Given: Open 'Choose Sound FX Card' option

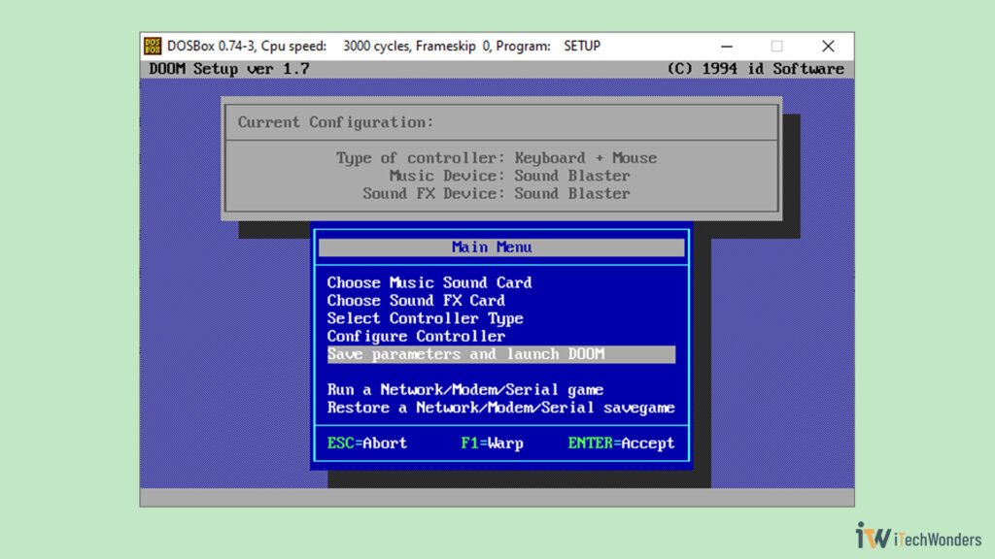Looking at the screenshot, I should click(416, 301).
